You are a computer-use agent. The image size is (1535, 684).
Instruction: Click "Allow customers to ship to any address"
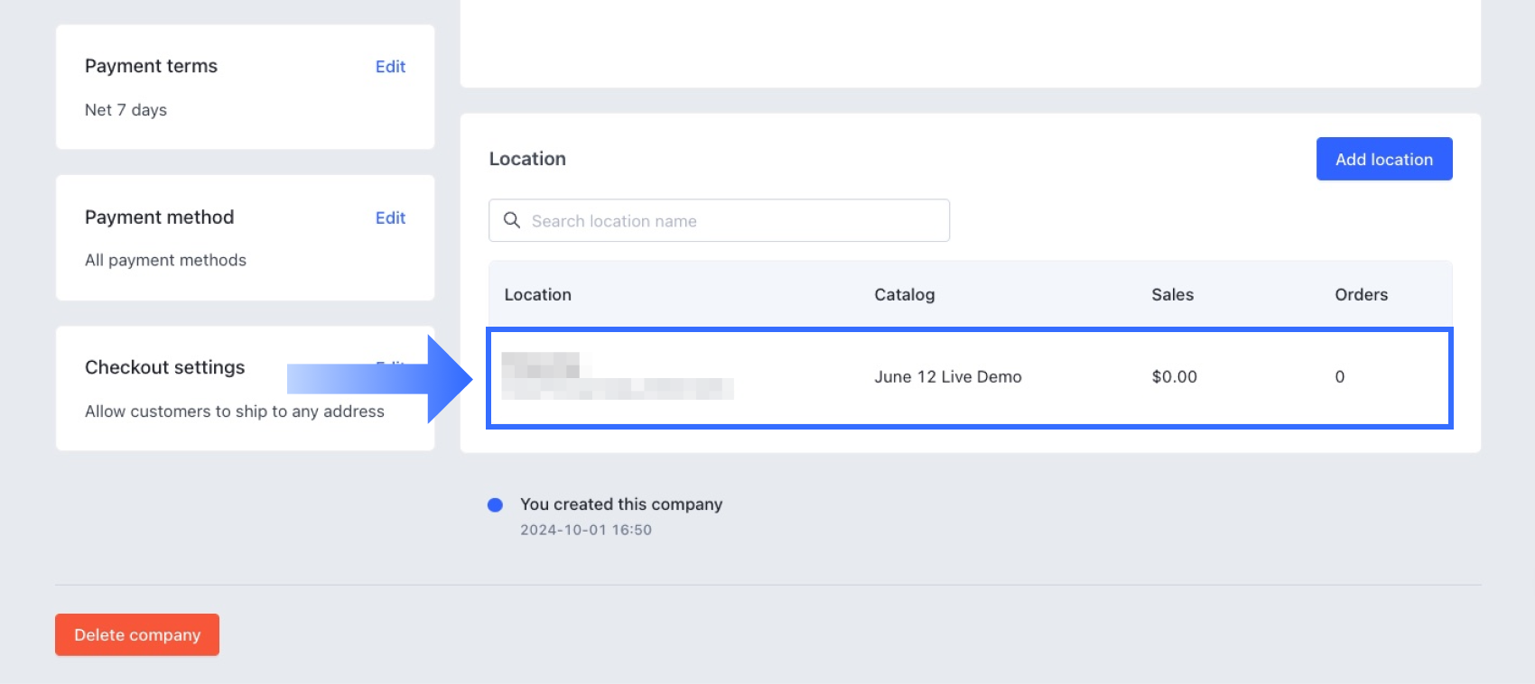[x=235, y=411]
